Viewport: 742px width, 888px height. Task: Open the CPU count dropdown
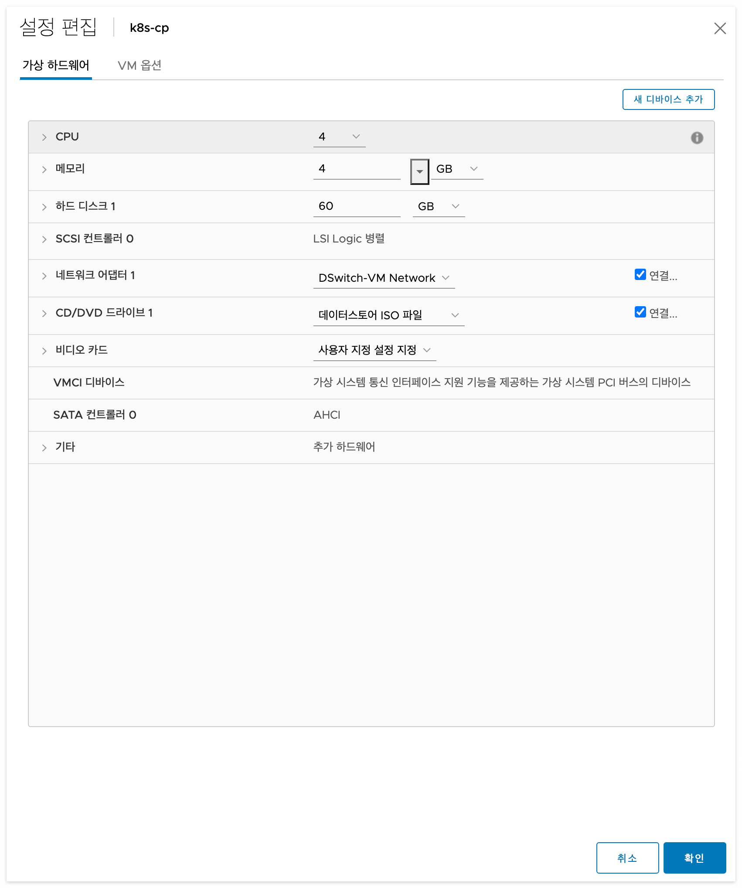tap(339, 137)
